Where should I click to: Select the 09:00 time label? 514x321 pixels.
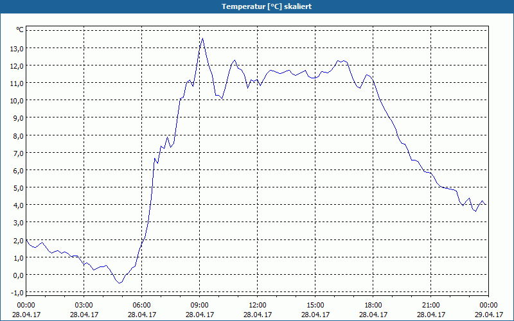(200, 305)
